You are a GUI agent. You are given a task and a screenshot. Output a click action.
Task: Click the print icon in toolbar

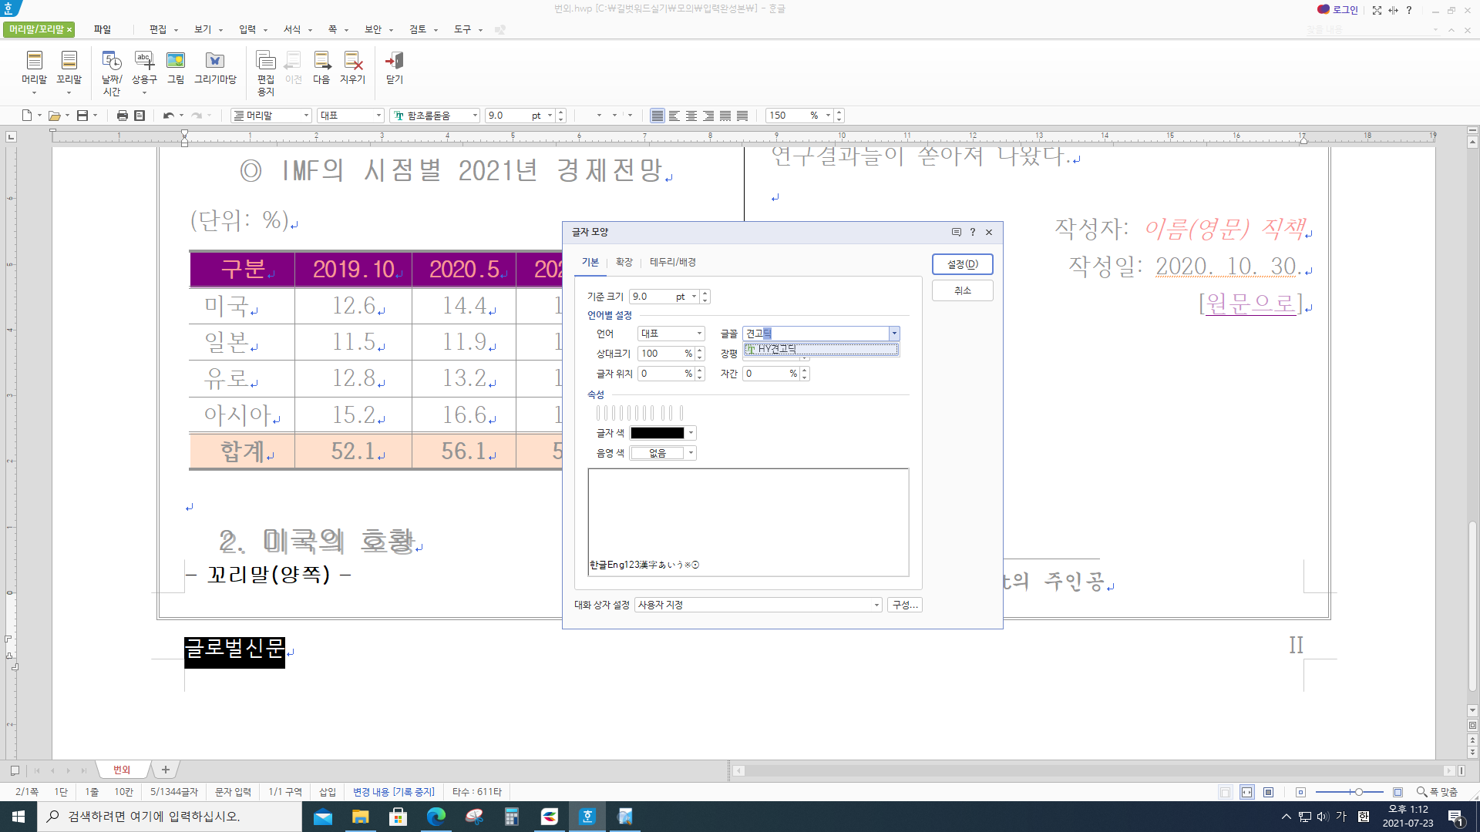[x=122, y=116]
